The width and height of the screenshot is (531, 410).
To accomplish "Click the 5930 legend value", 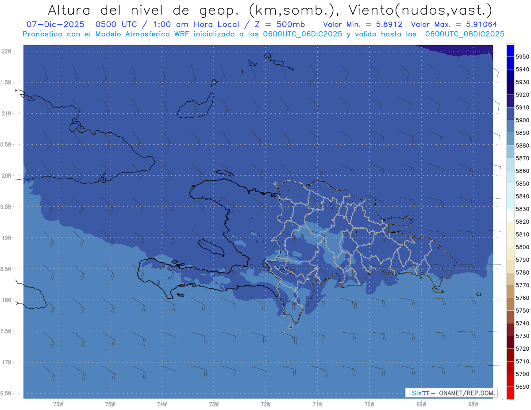I will [x=522, y=82].
